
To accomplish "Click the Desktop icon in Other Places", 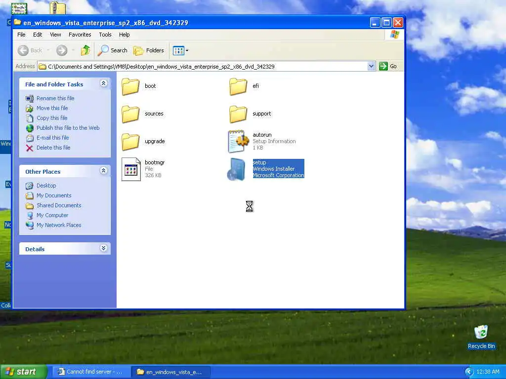I will 29,186.
